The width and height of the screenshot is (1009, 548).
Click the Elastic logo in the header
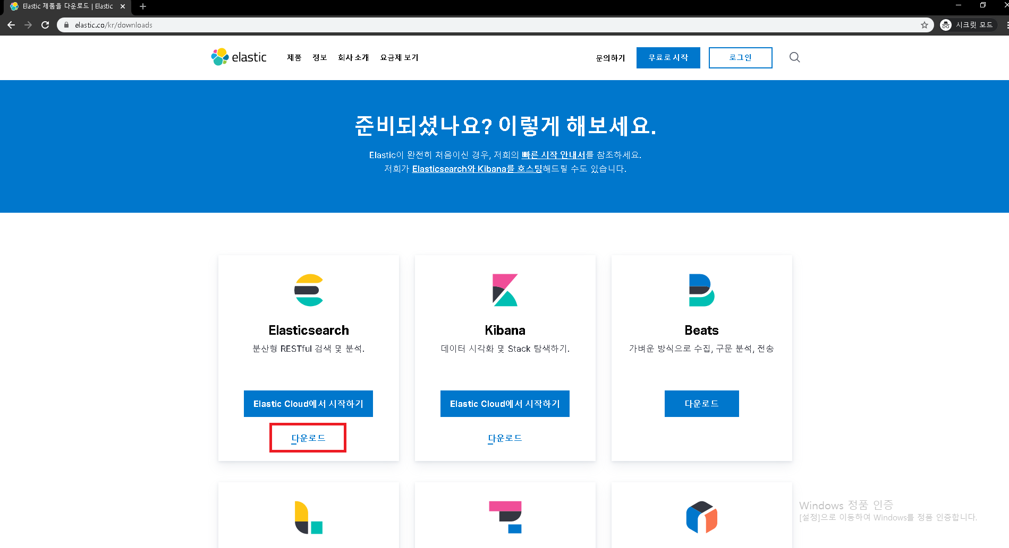239,57
